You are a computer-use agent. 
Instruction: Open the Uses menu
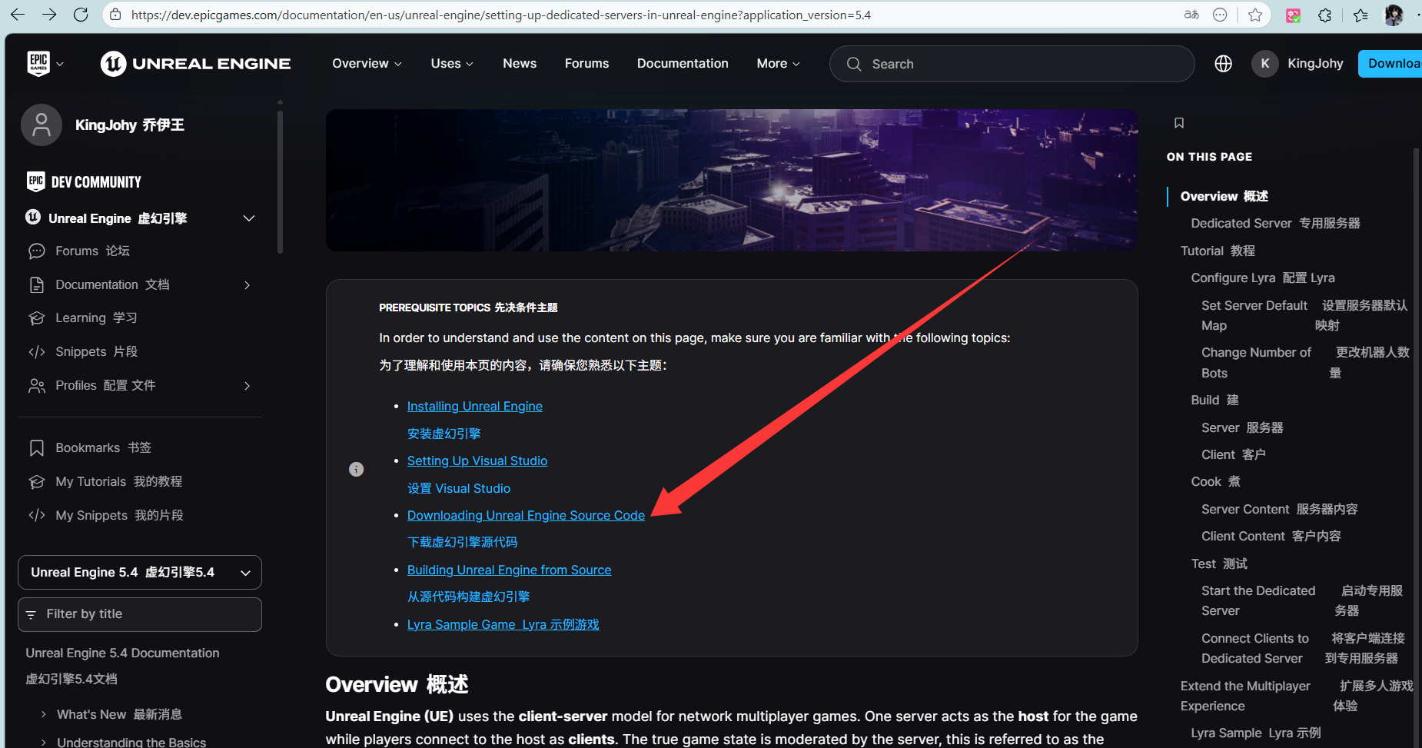coord(452,64)
